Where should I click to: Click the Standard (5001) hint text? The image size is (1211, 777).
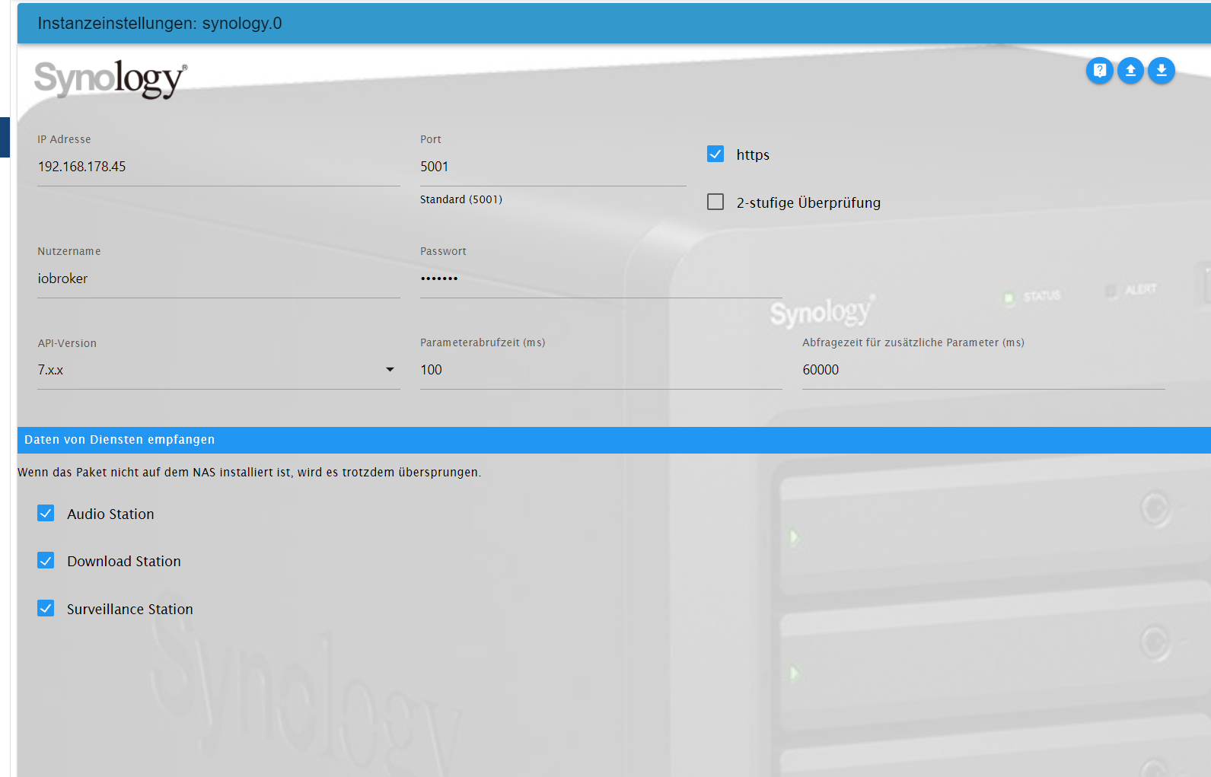click(x=461, y=199)
